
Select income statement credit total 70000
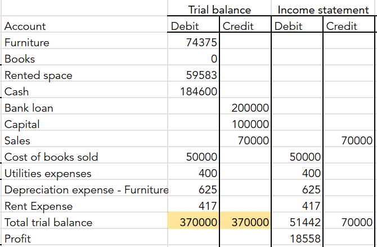coord(349,220)
